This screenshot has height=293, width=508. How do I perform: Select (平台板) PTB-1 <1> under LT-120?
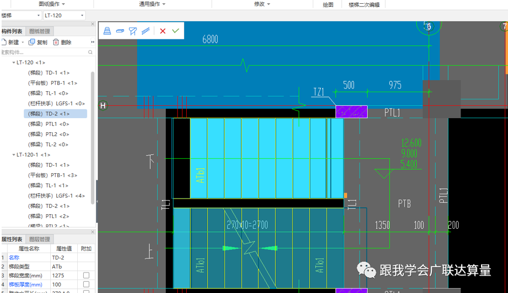point(52,83)
